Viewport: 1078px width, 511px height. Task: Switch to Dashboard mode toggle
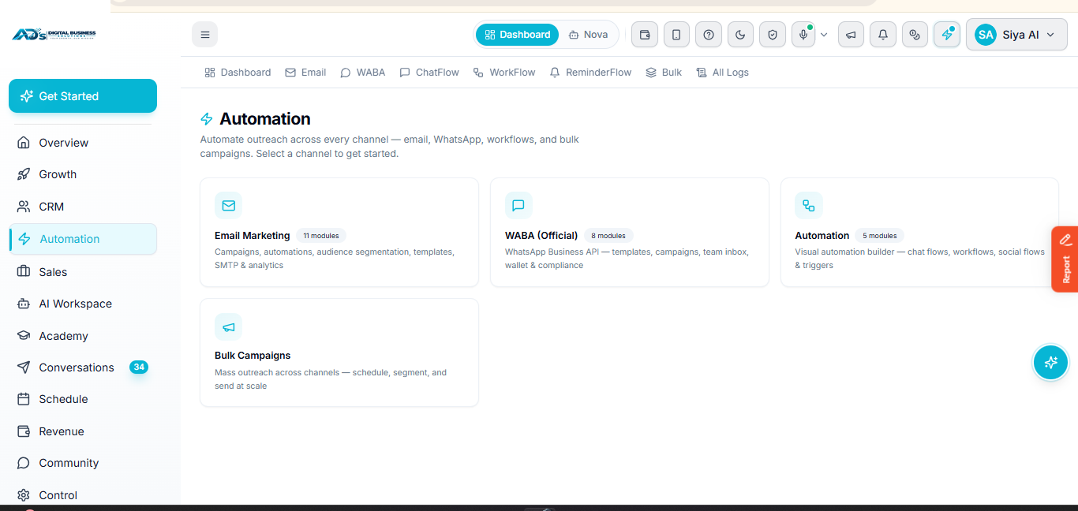(x=518, y=35)
